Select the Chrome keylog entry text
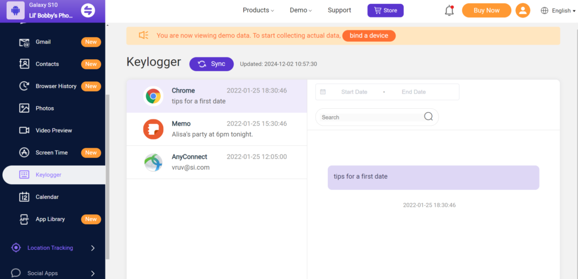 coord(199,101)
